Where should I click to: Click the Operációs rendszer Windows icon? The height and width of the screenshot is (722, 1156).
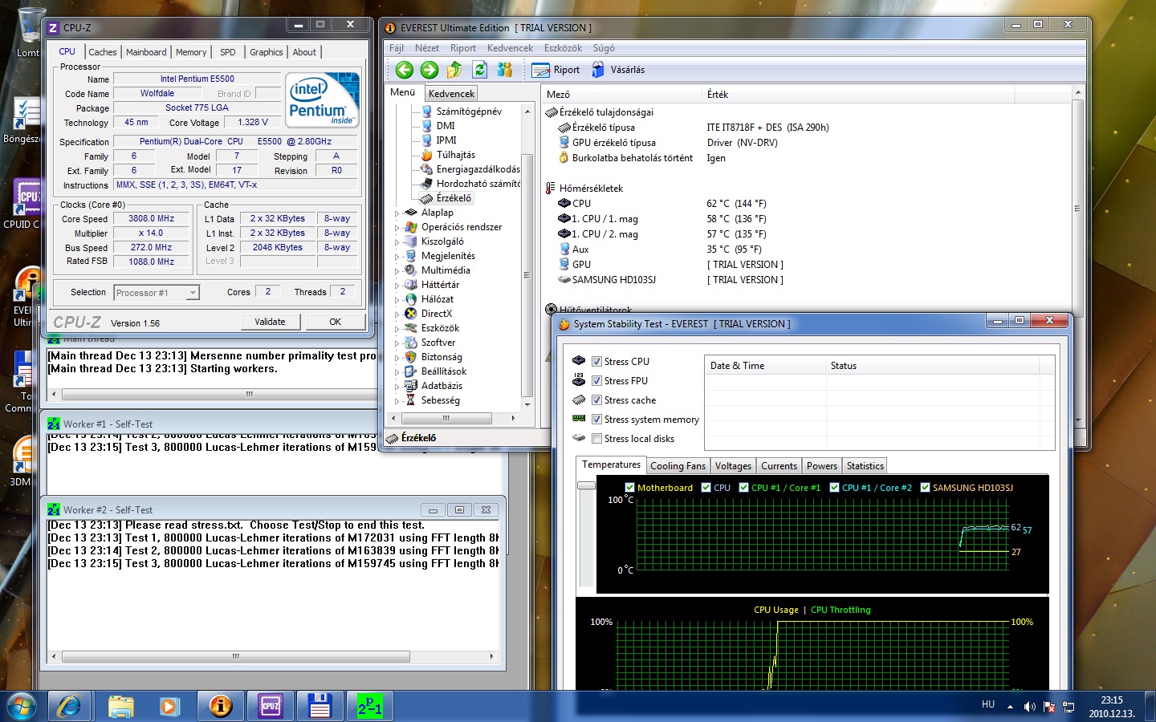(411, 227)
